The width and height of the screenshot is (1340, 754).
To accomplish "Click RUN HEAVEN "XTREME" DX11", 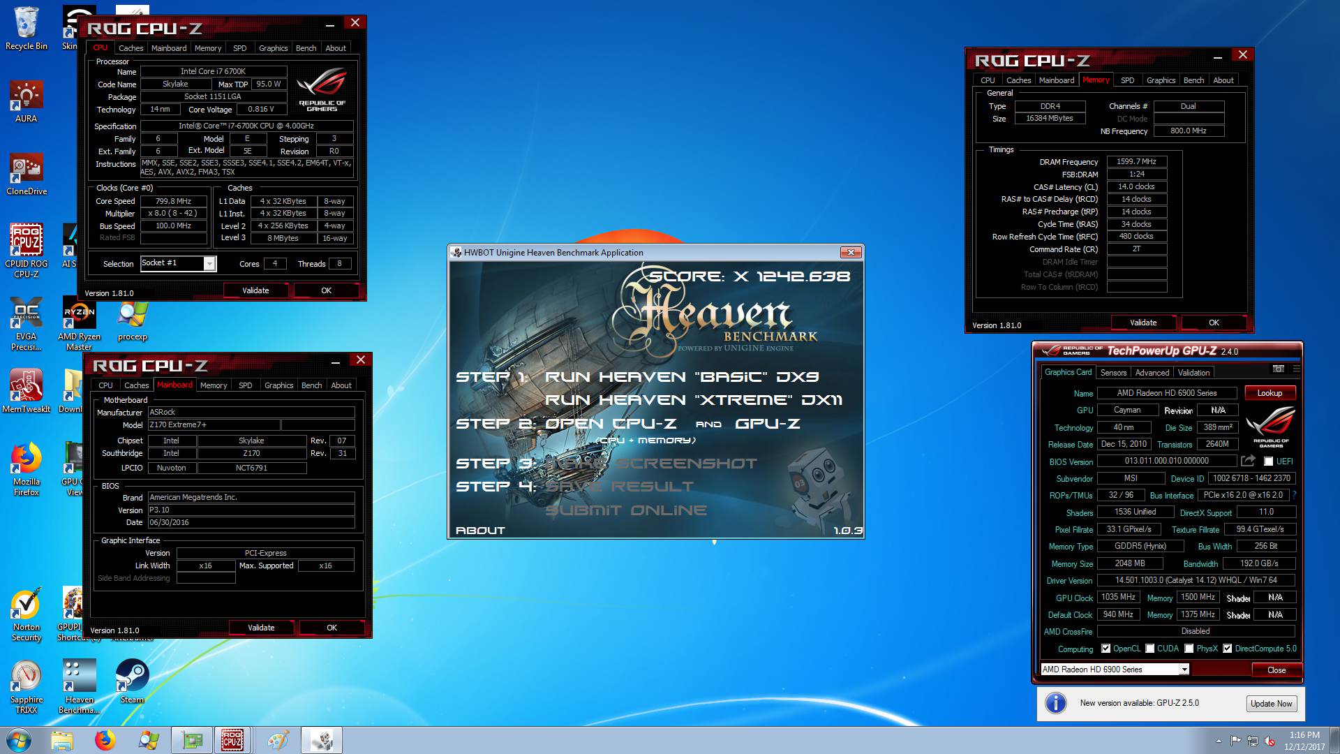I will point(694,400).
